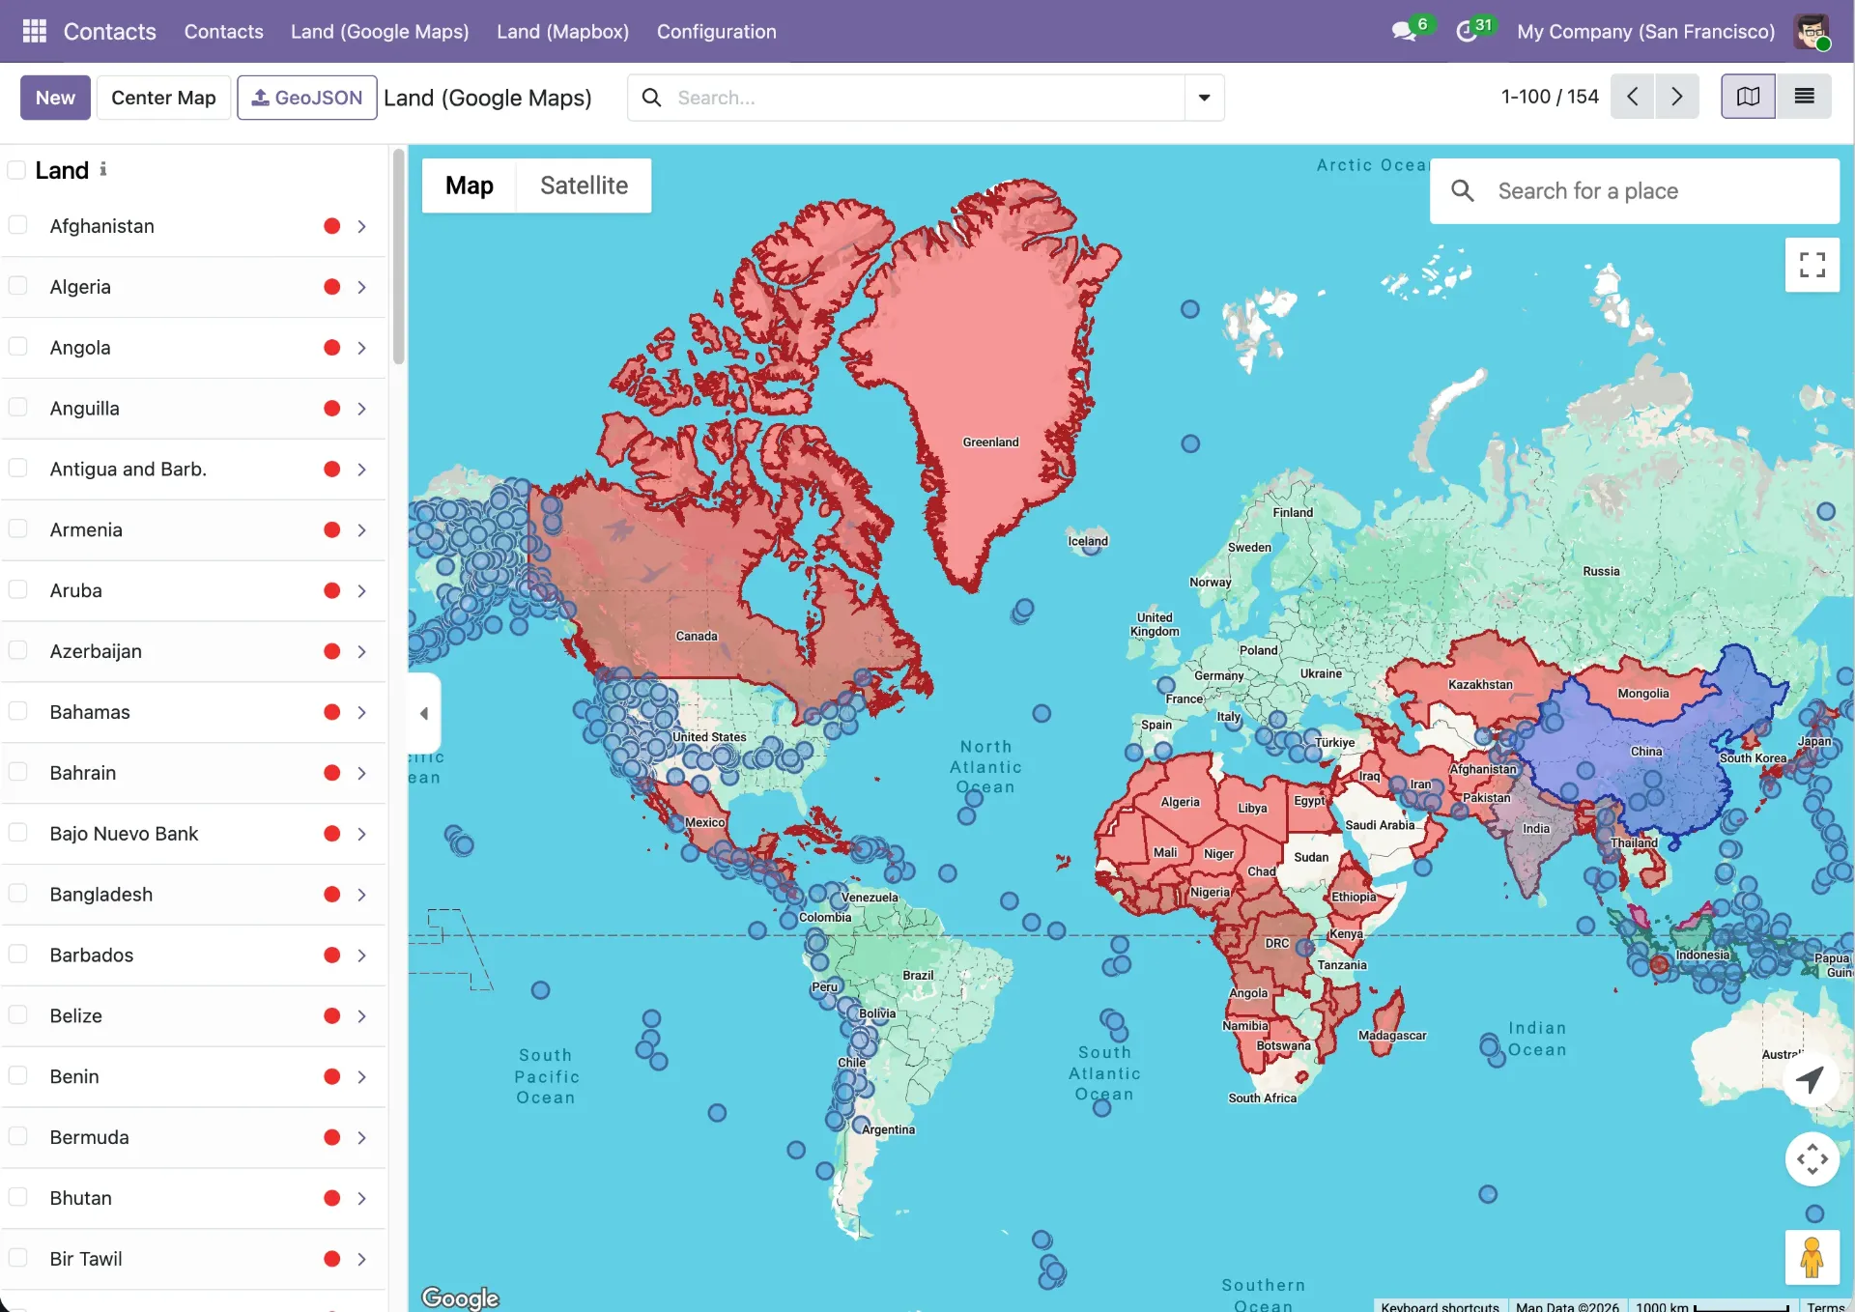Open the Street View pegman

(x=1812, y=1258)
